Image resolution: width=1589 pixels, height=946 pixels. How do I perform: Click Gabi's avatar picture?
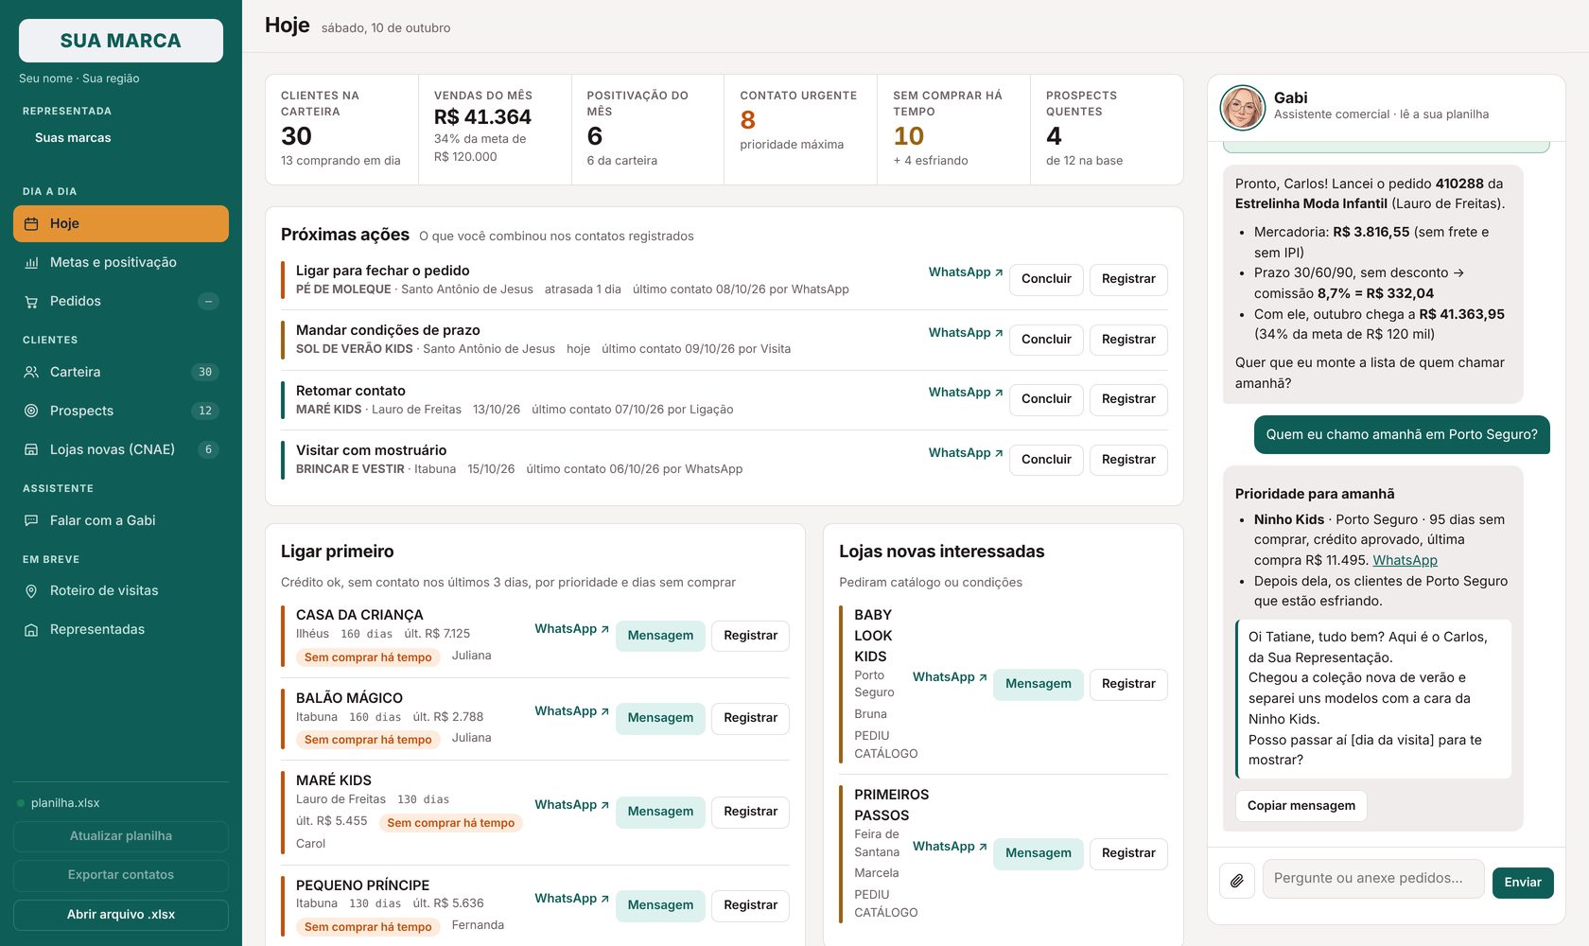pos(1243,108)
